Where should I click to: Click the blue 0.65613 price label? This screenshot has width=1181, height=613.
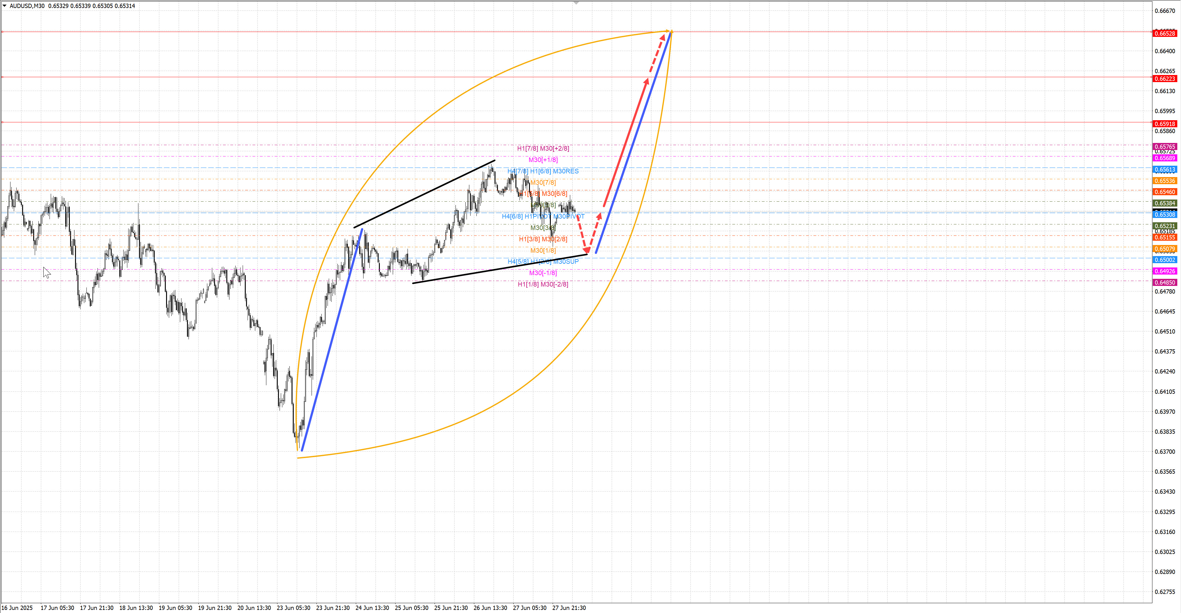click(x=1164, y=169)
